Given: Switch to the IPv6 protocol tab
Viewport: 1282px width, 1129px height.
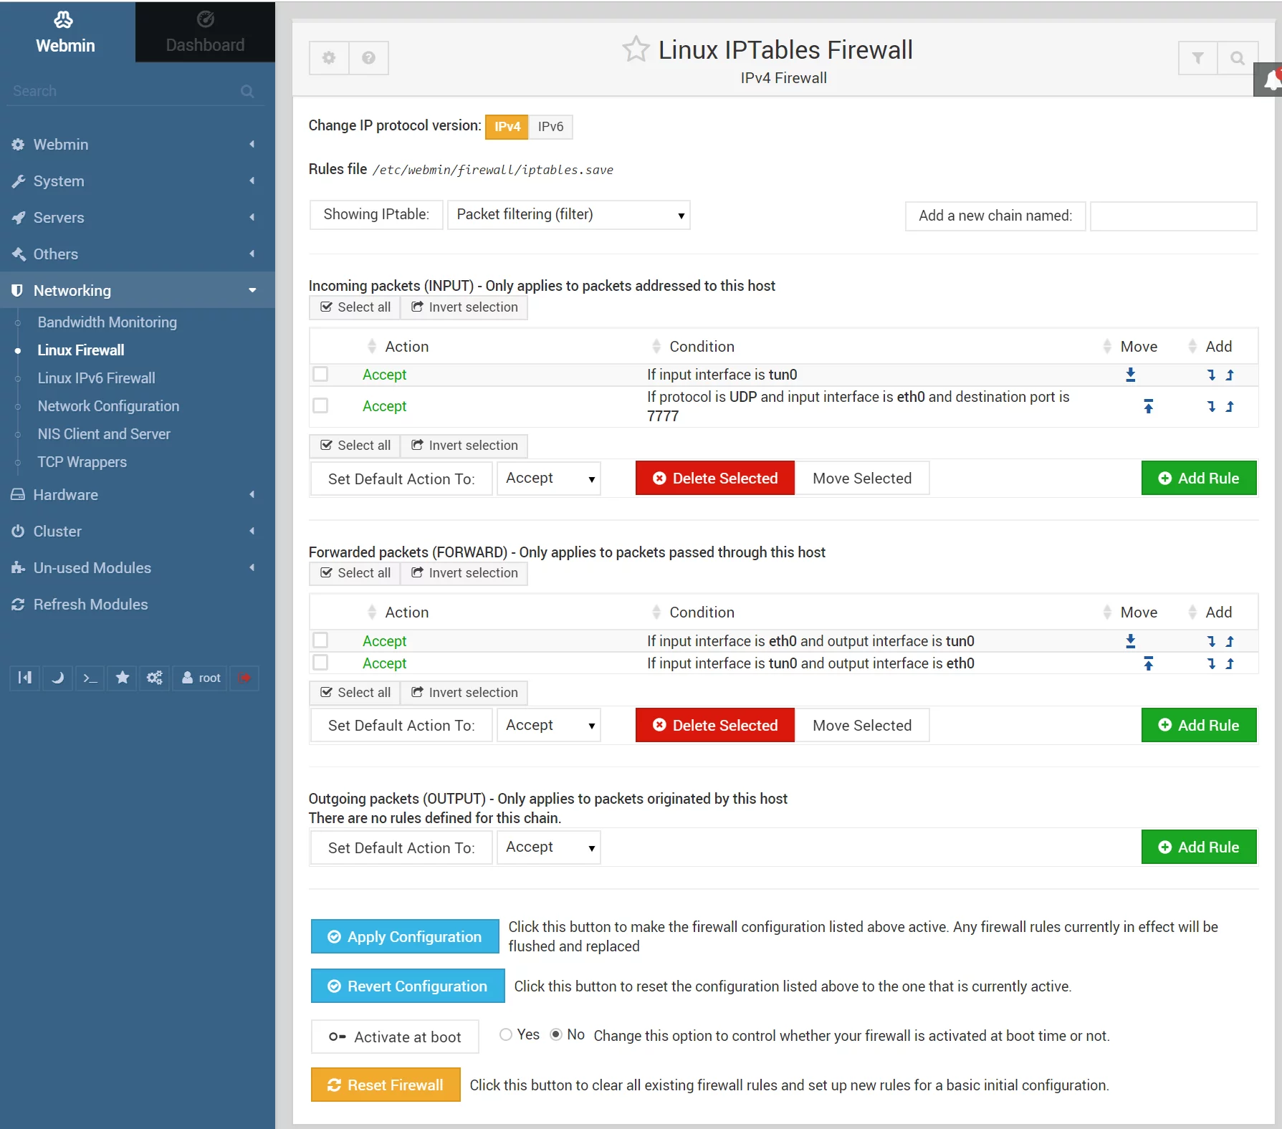Looking at the screenshot, I should [x=550, y=127].
